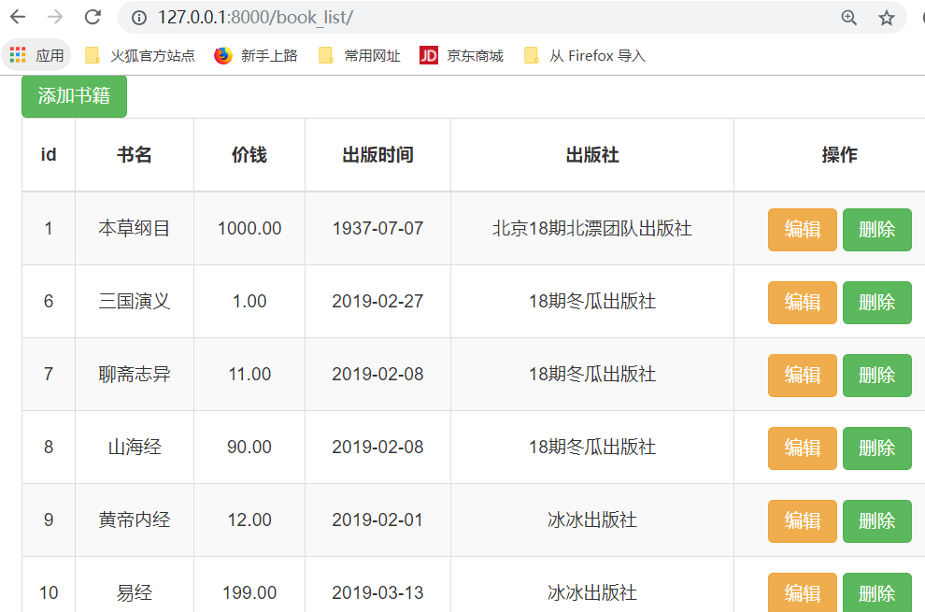Click the date 1937-07-07
The width and height of the screenshot is (925, 612).
(x=377, y=228)
